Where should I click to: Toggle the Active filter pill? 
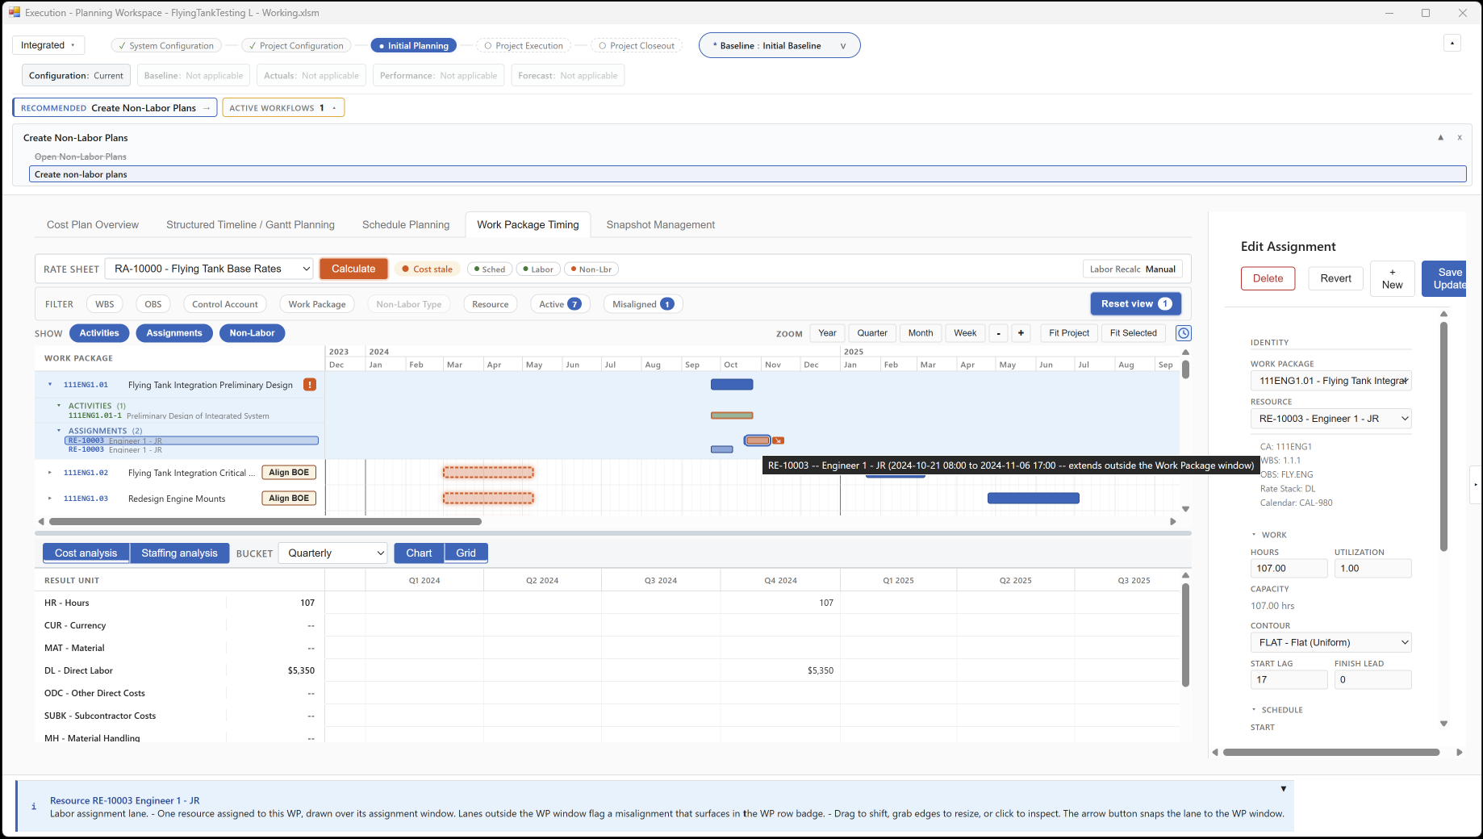pos(560,304)
